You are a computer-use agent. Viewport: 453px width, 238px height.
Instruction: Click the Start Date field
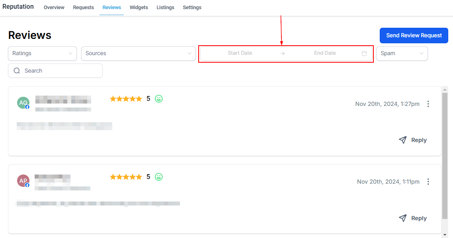(240, 53)
